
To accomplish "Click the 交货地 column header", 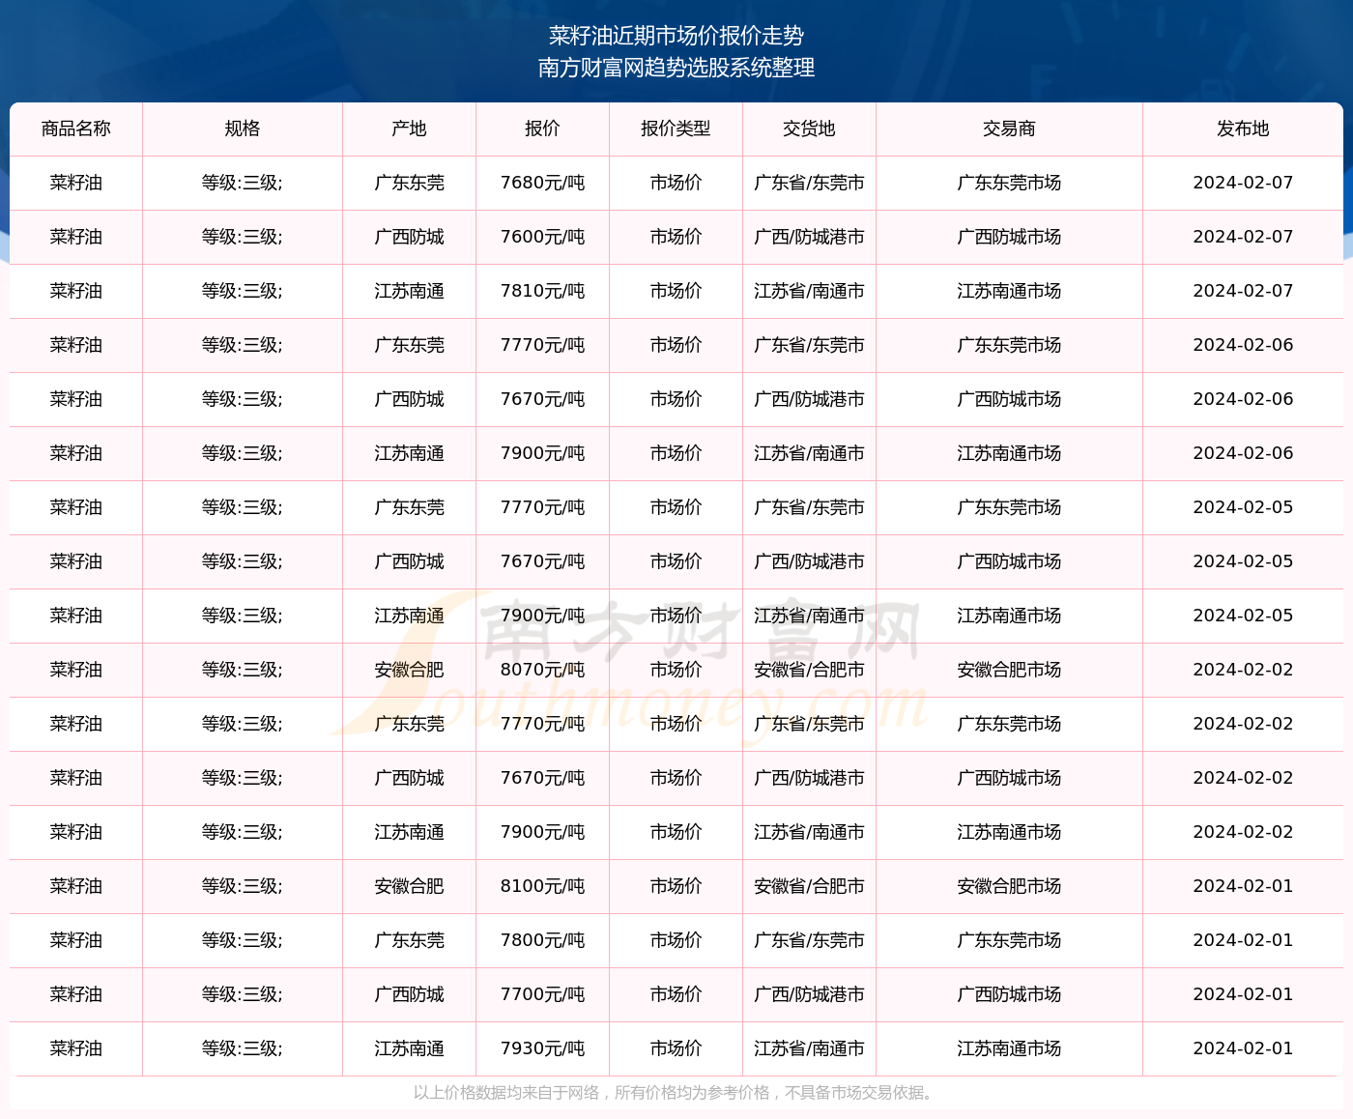I will coord(810,129).
